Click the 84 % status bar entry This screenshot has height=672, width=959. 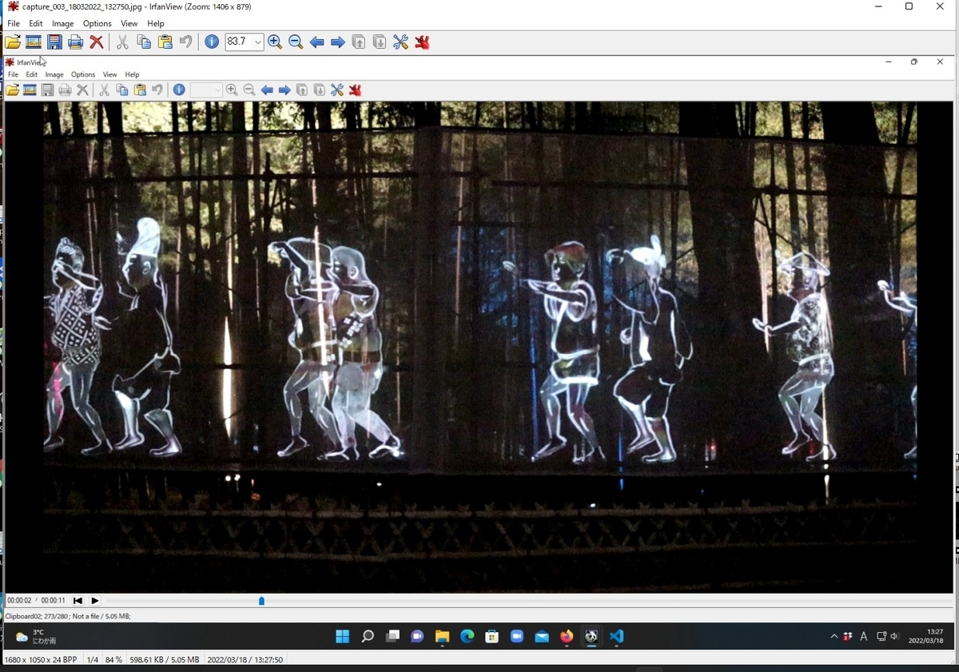point(113,660)
